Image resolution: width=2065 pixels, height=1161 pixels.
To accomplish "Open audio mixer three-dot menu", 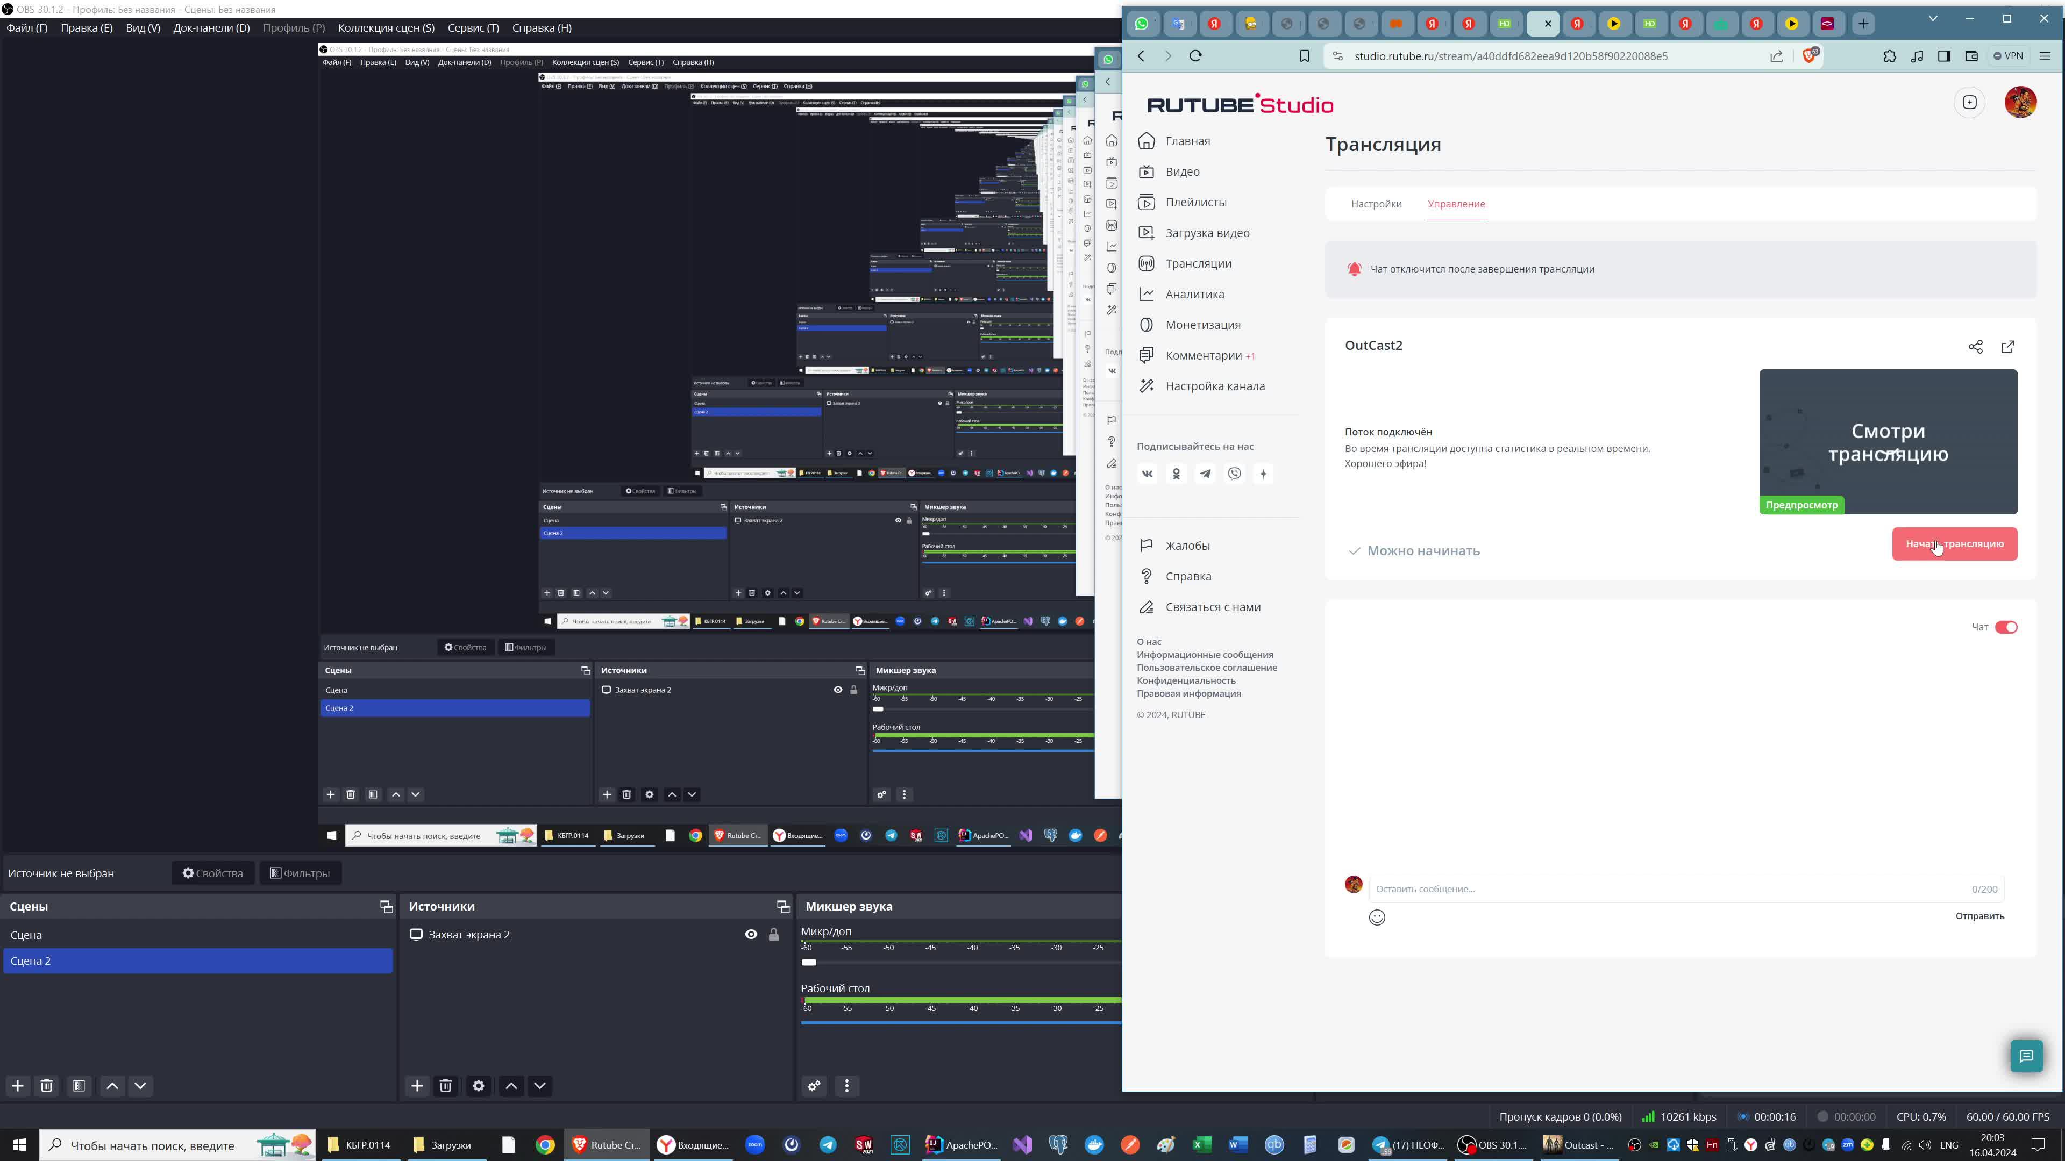I will coord(846,1086).
